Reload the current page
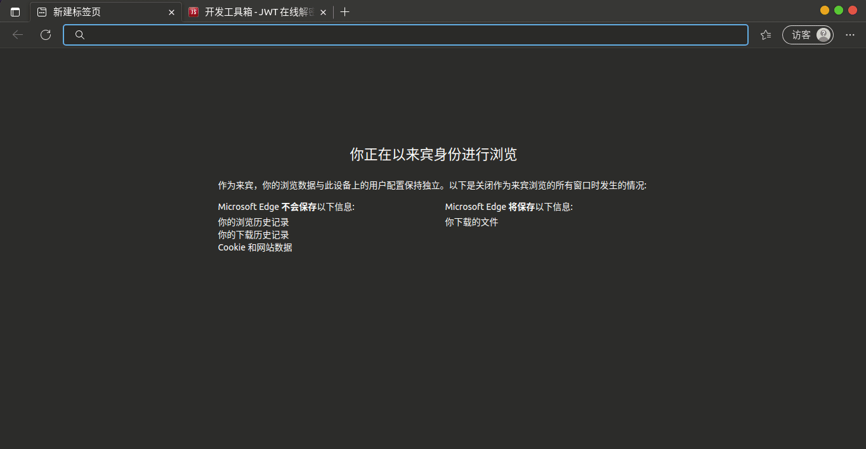This screenshot has width=866, height=449. [46, 35]
